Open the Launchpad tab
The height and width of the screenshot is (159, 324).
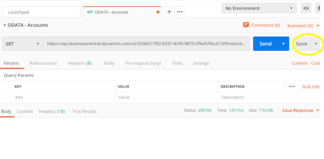point(41,12)
